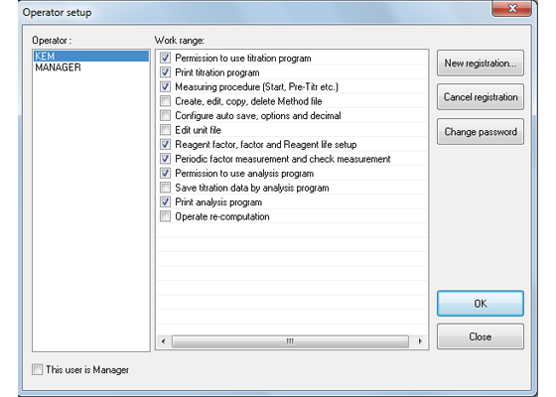Image resolution: width=556 pixels, height=397 pixels.
Task: Confirm with the OK button
Action: 481,304
